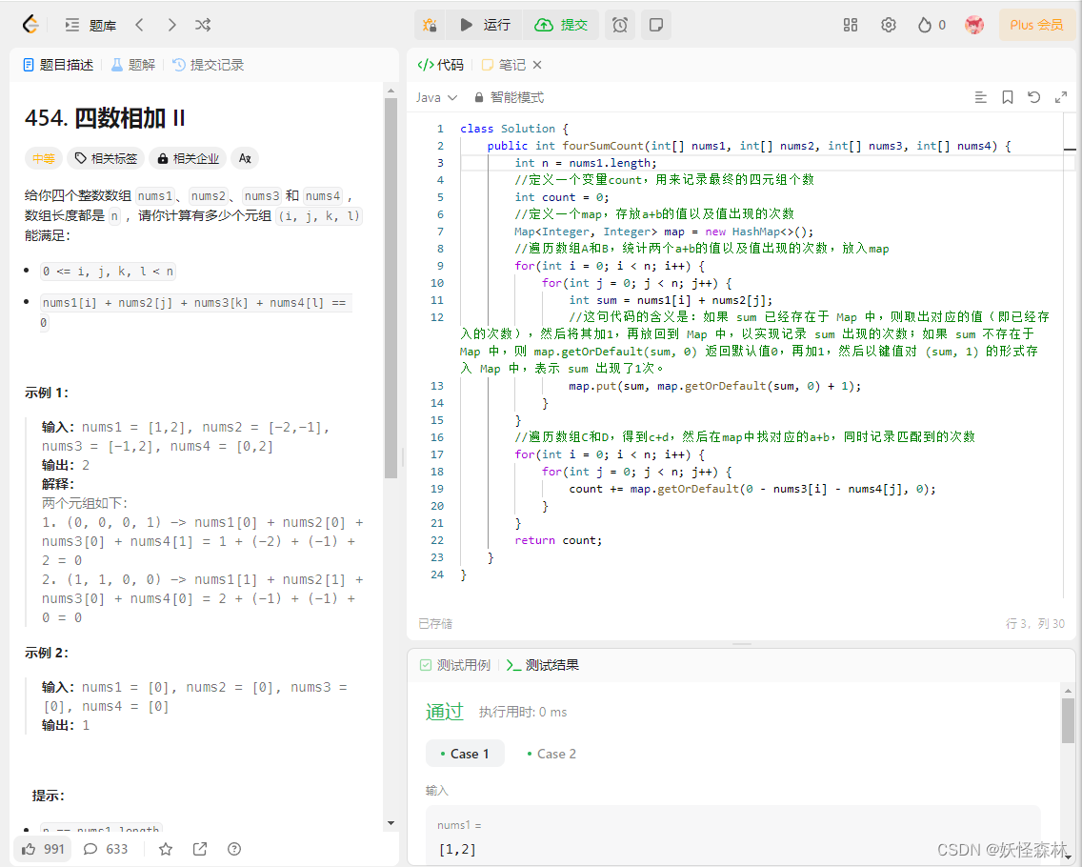Click the LeetCode logo icon
This screenshot has width=1082, height=867.
[30, 25]
